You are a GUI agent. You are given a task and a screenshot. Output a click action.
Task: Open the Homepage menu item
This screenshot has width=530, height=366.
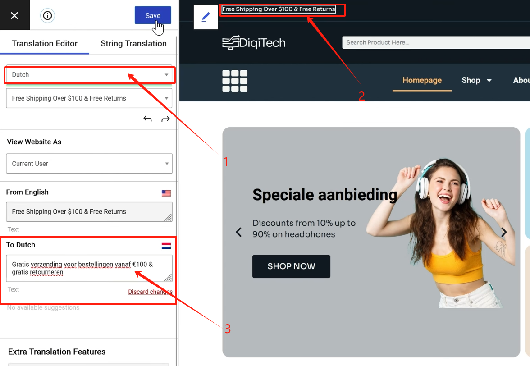[422, 80]
